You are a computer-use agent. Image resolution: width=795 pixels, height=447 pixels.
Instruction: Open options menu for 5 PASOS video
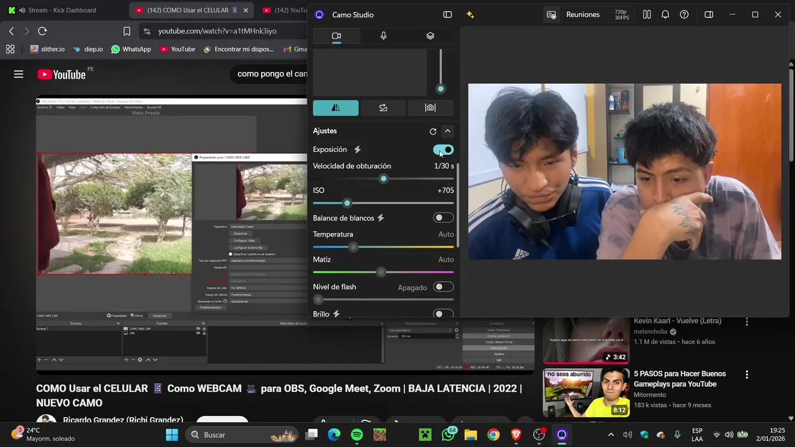pyautogui.click(x=747, y=375)
